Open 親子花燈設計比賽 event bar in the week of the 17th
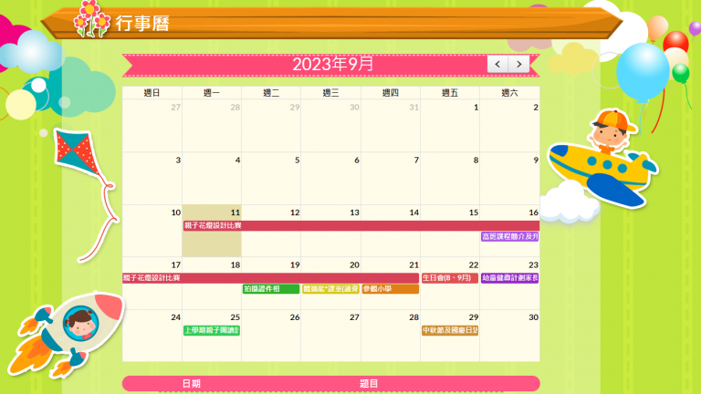The image size is (701, 394). (270, 278)
